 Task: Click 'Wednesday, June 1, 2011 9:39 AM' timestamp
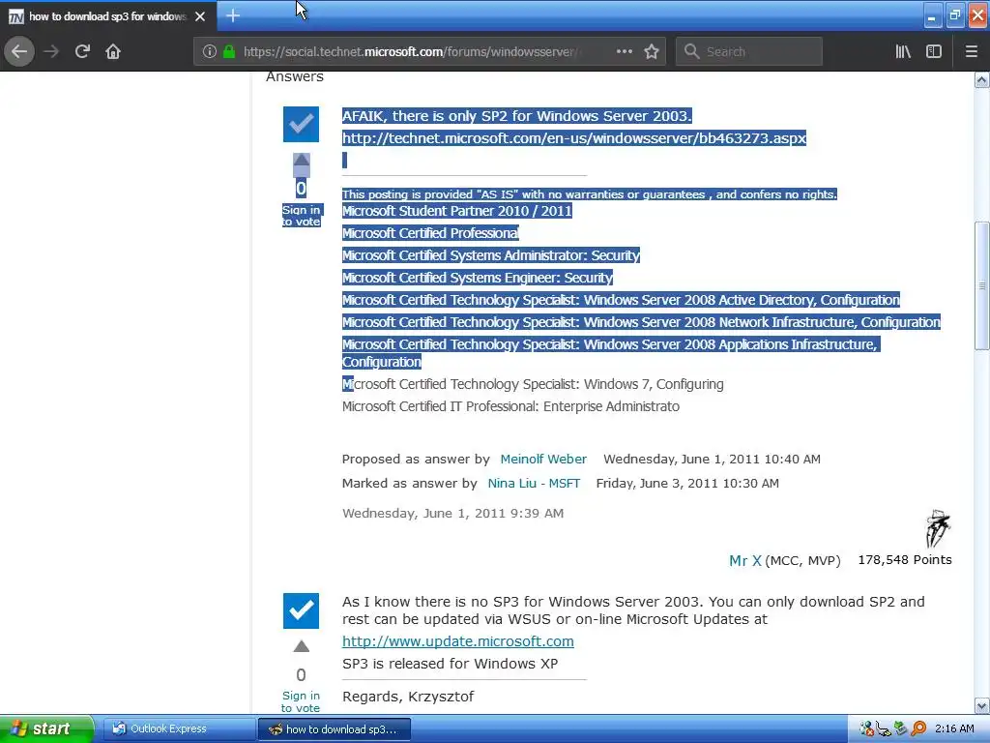[452, 513]
